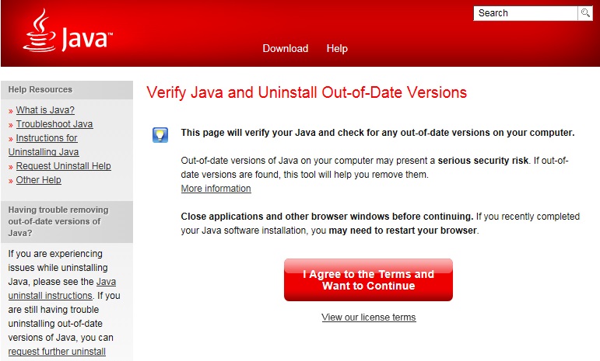This screenshot has height=361, width=600.
Task: Click the 'serious security risk' text
Action: tap(483, 161)
